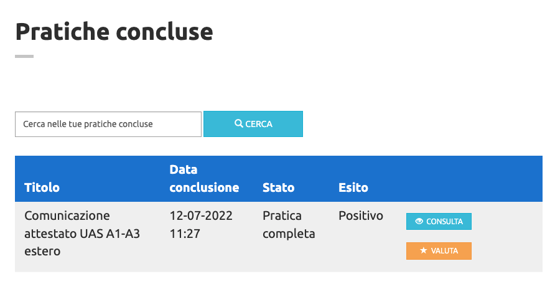Click the word 'estero' in the practice title
Image resolution: width=555 pixels, height=284 pixels.
click(x=42, y=252)
